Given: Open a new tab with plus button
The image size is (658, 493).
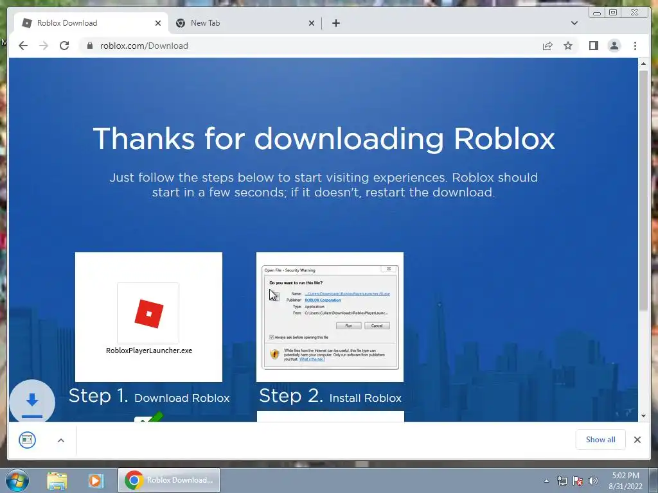Looking at the screenshot, I should click(335, 23).
